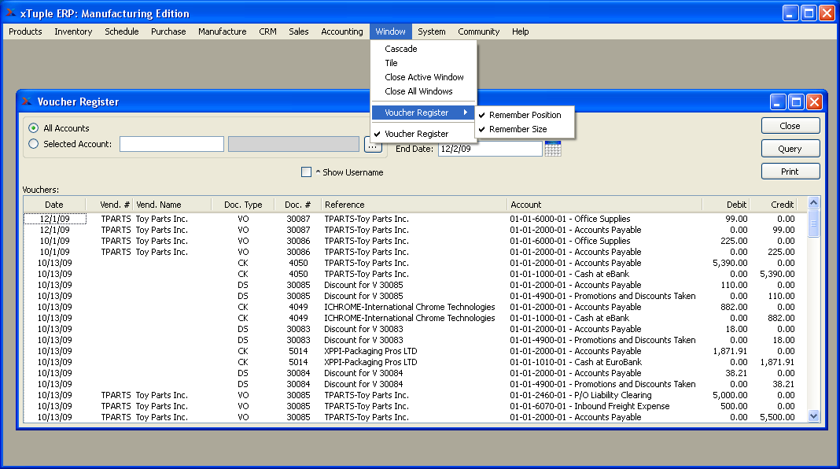Choose Cascade in the Window menu
Viewport: 840px width, 469px height.
point(401,49)
